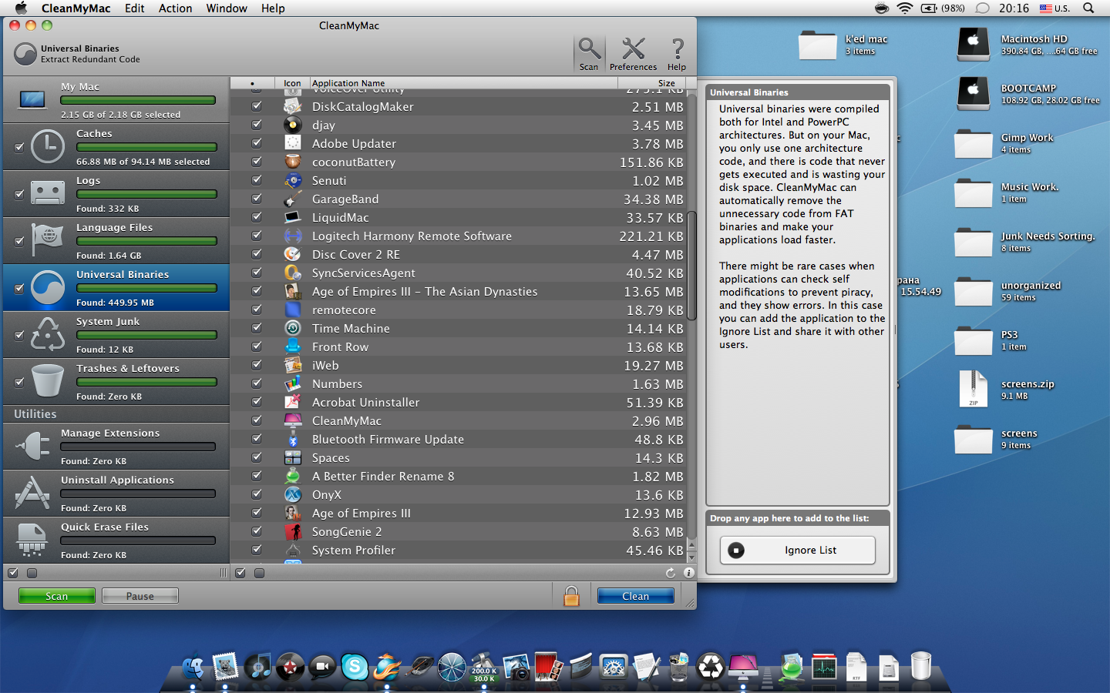Uncheck the Caches module checkbox
The image size is (1110, 693).
point(19,147)
